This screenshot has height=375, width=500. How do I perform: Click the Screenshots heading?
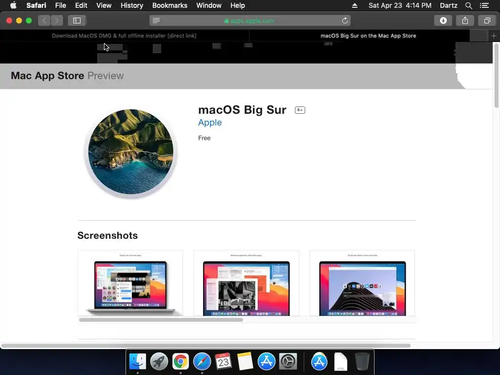click(107, 235)
